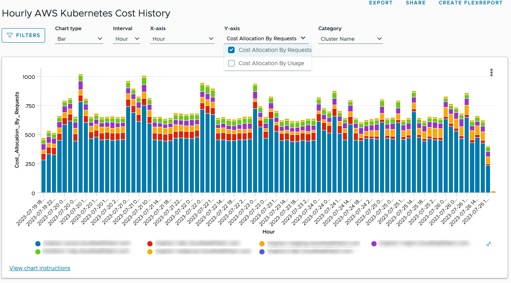The image size is (511, 283).
Task: Uncheck Cost Allocation By Requests option
Action: (x=231, y=50)
